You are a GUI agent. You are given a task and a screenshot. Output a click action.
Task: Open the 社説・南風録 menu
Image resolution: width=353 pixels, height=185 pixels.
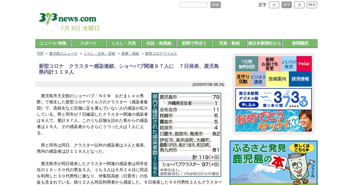click(x=159, y=43)
